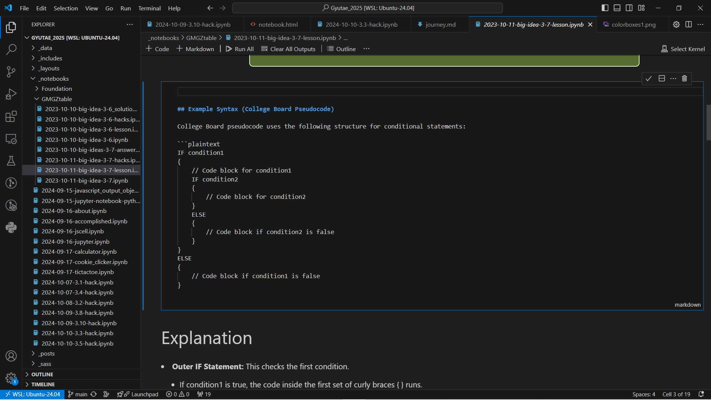Click the cell delete icon
This screenshot has height=400, width=711.
pos(684,78)
